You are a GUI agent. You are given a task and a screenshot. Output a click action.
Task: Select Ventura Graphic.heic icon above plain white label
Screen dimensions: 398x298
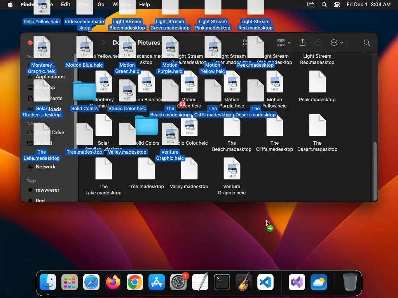pos(232,168)
